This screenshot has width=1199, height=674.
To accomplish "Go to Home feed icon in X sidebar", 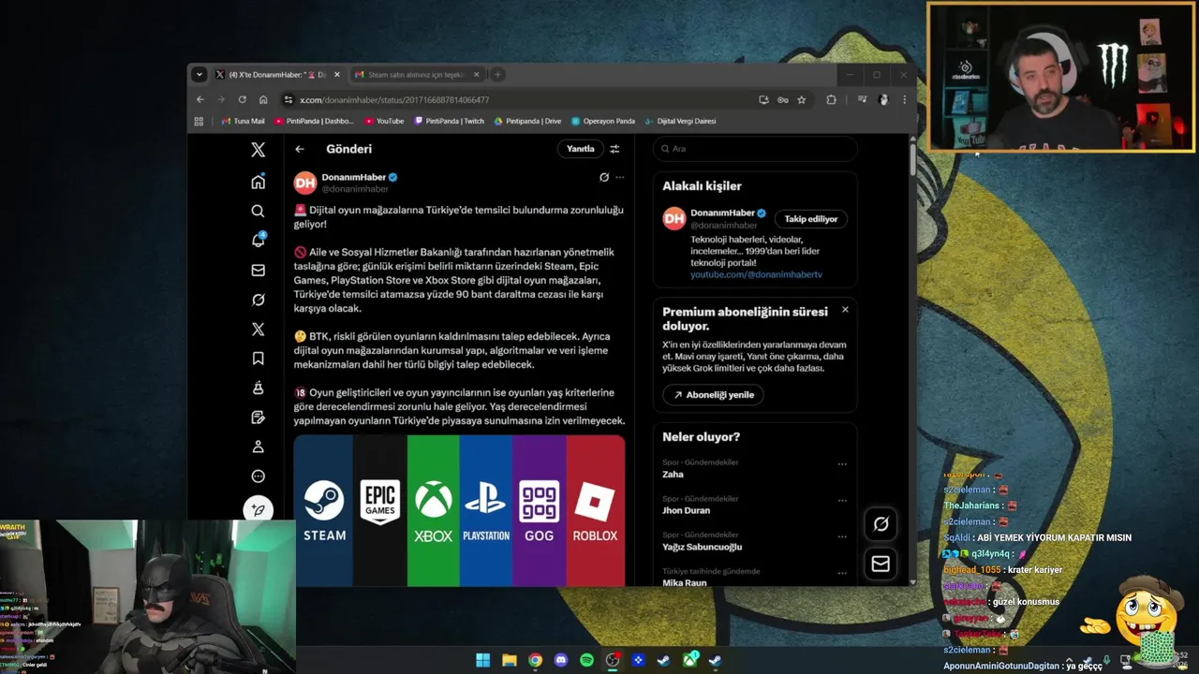I will [259, 182].
